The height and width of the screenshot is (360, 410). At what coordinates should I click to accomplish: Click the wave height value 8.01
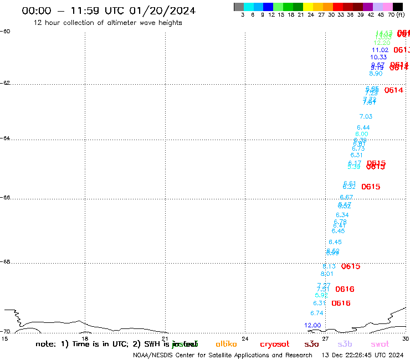pos(327,274)
